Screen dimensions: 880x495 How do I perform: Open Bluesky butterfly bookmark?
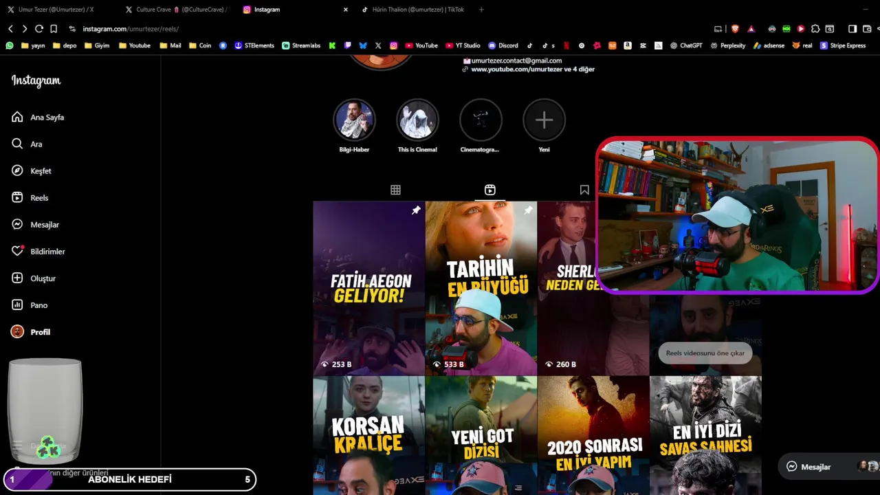click(363, 45)
